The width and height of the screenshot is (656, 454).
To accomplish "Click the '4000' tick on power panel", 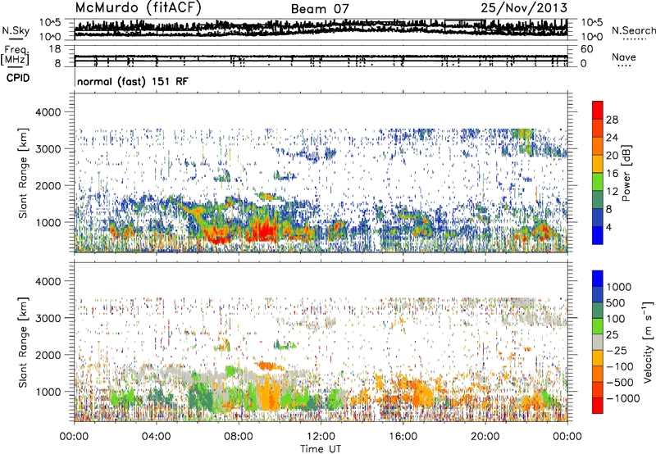I will pos(48,112).
